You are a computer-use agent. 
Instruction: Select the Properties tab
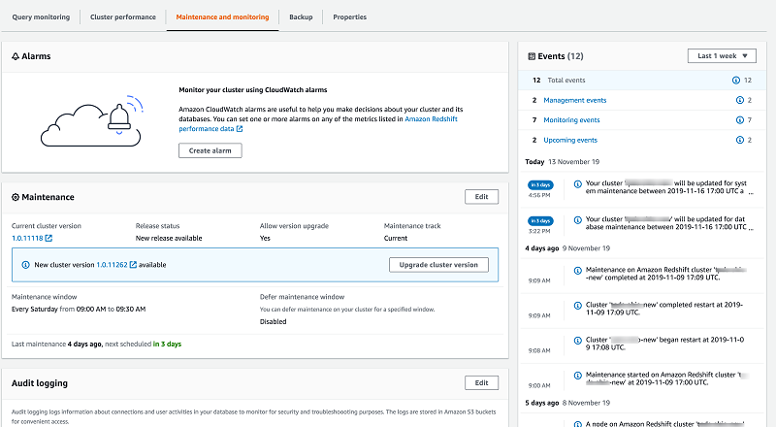pyautogui.click(x=349, y=17)
